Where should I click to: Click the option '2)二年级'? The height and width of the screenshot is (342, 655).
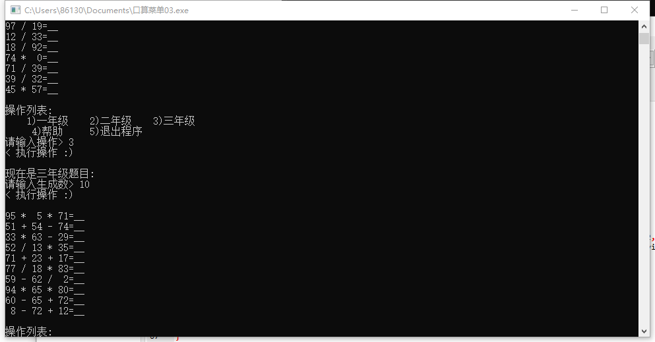tap(111, 121)
